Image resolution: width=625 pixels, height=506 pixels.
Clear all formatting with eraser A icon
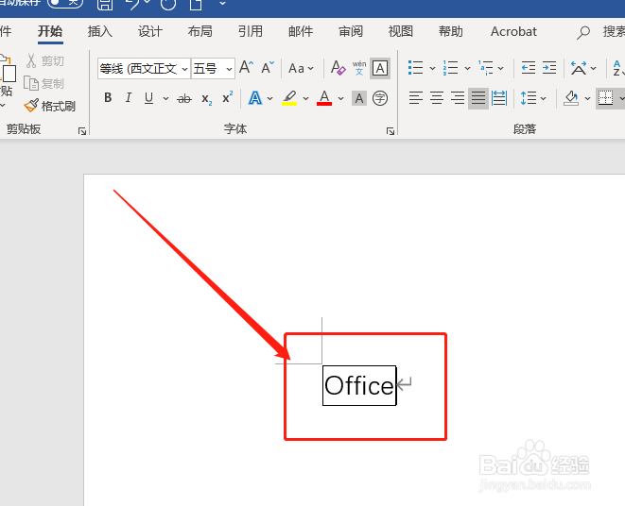click(338, 68)
